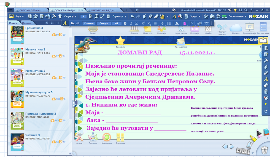Click the graduation cap icon in toolbar
This screenshot has width=270, height=157.
(x=36, y=16)
